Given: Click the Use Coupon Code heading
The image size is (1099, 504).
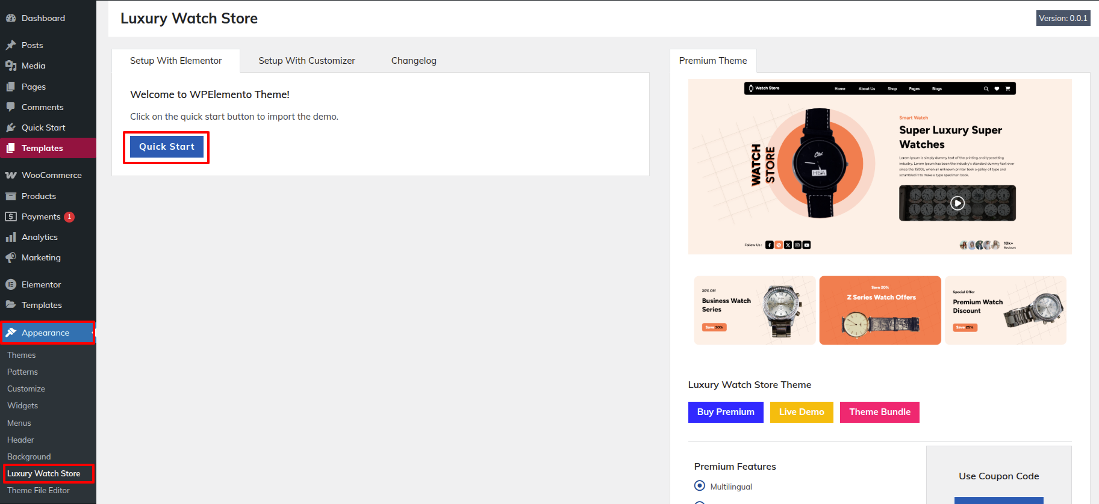Looking at the screenshot, I should click(999, 476).
